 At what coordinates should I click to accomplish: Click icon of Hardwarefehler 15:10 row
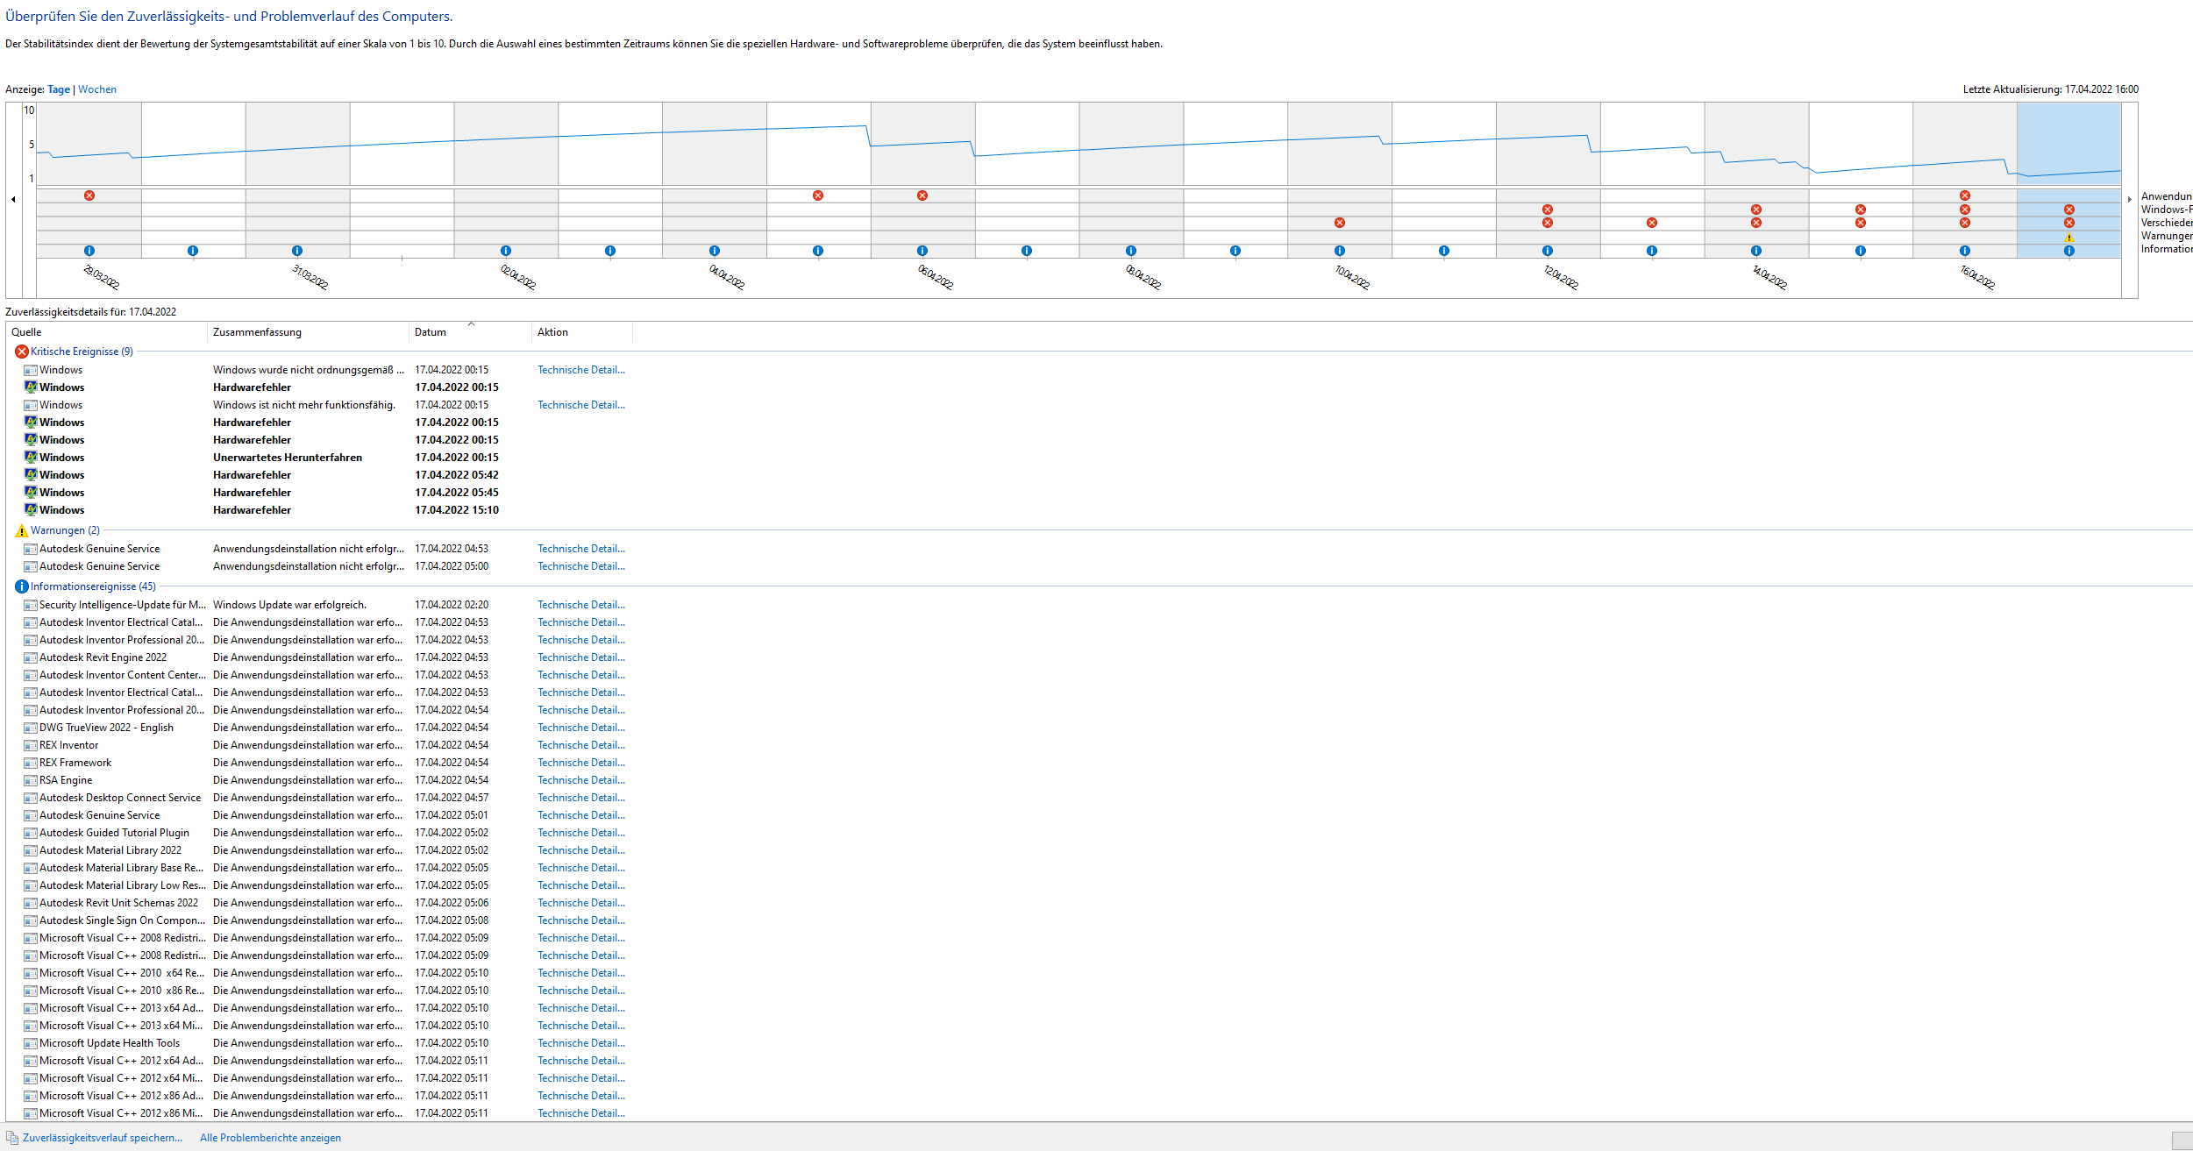[x=31, y=510]
